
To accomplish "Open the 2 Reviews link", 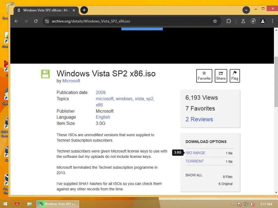I will point(199,119).
